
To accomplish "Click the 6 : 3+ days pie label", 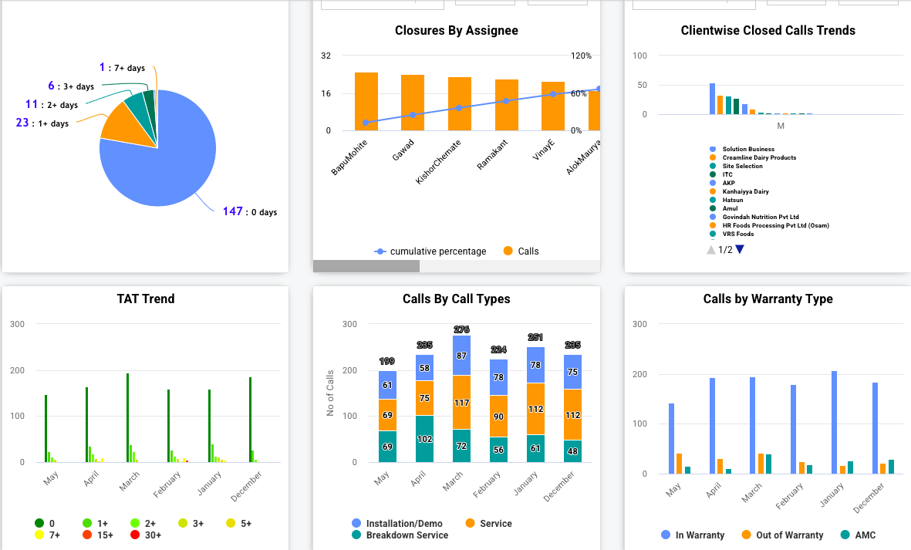I will (71, 86).
